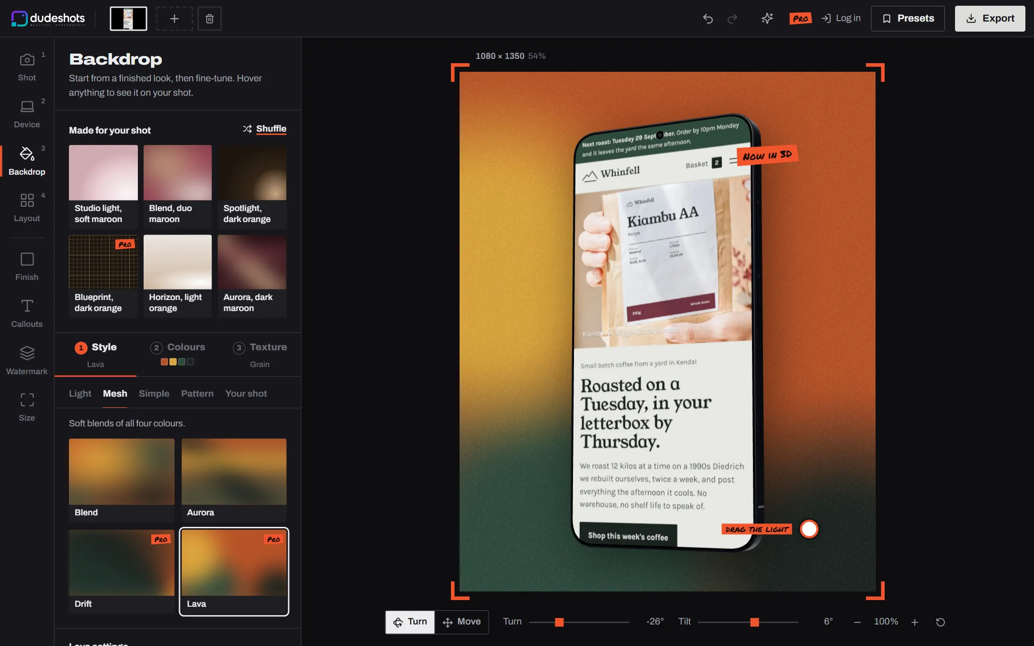Viewport: 1034px width, 646px height.
Task: Open the Callouts panel in the sidebar
Action: coord(27,313)
